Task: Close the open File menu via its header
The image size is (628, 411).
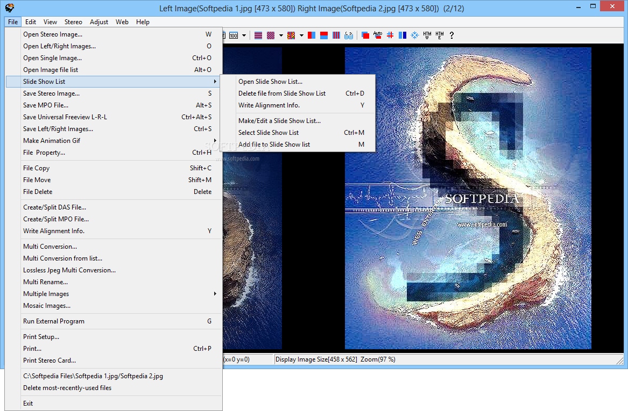Action: tap(13, 22)
